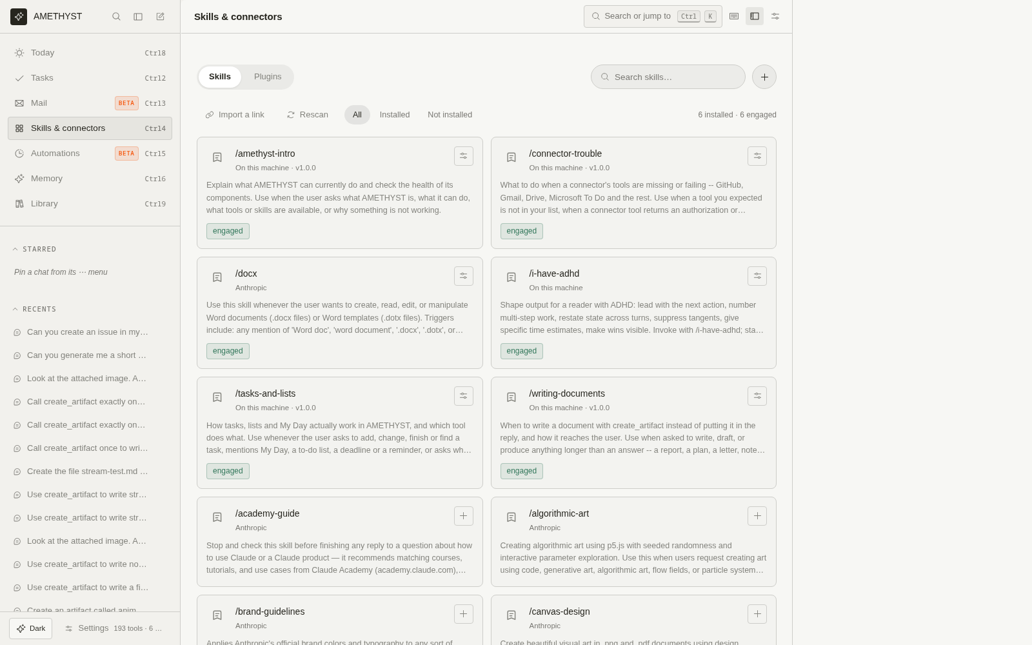This screenshot has width=1032, height=645.
Task: Click the document icon on /amethyst-intro card
Action: point(217,157)
